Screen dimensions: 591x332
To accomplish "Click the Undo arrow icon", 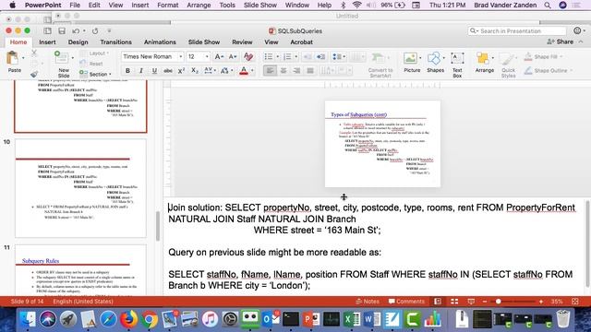I will (76, 30).
